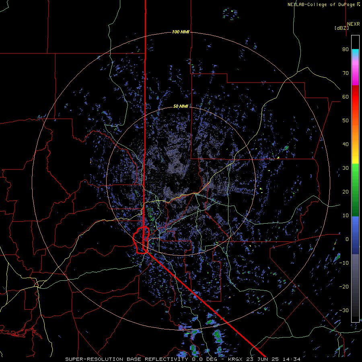Pick the pink-magenta segment of the color bar
Viewport: 362px width, 362px height.
[355, 72]
